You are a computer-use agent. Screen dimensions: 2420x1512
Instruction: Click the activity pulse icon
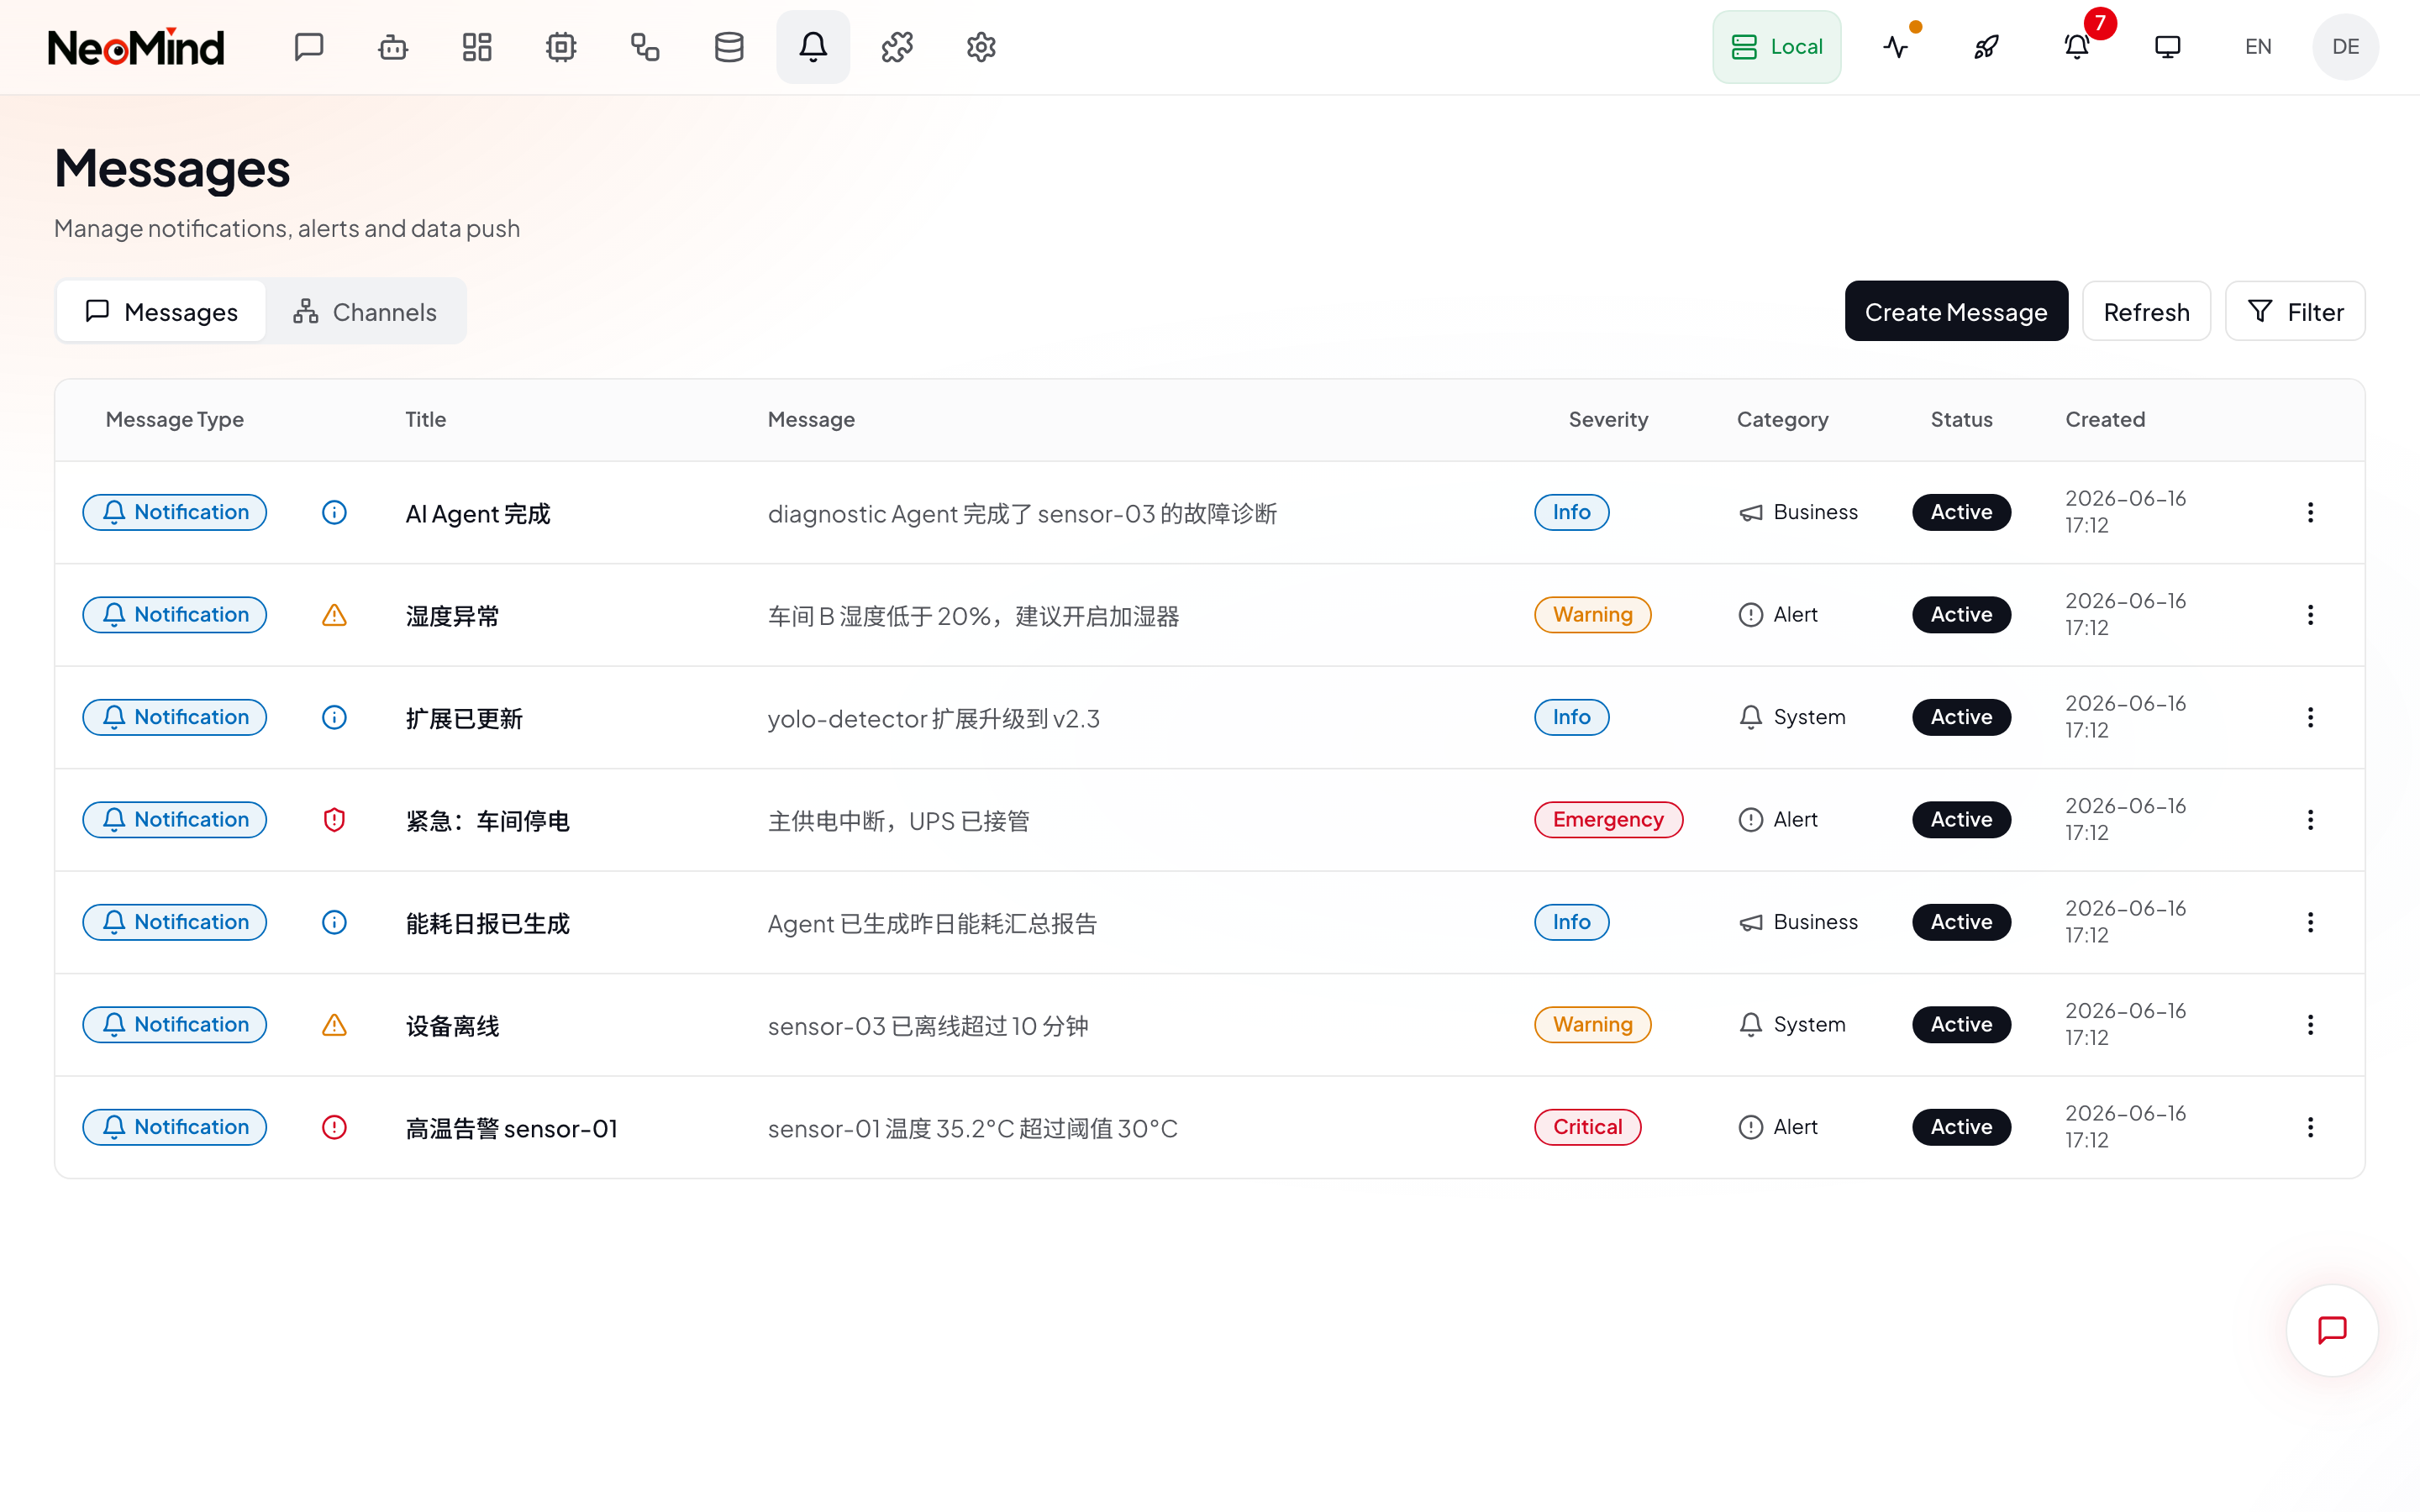(x=1896, y=47)
